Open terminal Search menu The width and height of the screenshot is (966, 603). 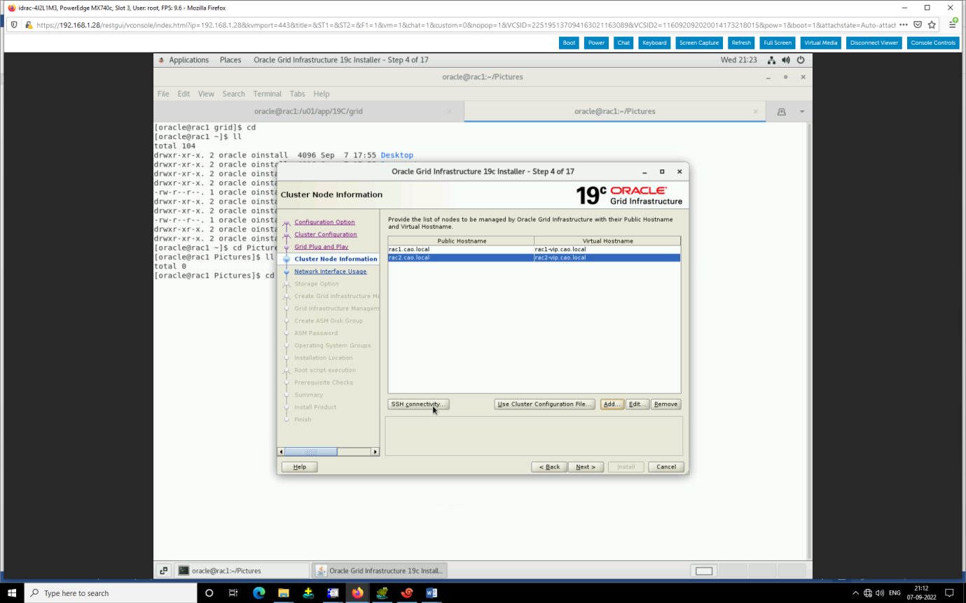click(x=234, y=94)
